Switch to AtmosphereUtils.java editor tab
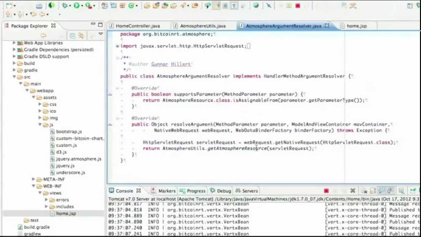Image resolution: width=421 pixels, height=237 pixels. (203, 26)
